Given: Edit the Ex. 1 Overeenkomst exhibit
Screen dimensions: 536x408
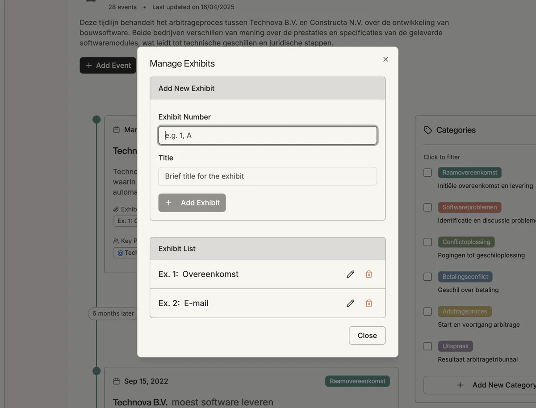Looking at the screenshot, I should point(350,274).
